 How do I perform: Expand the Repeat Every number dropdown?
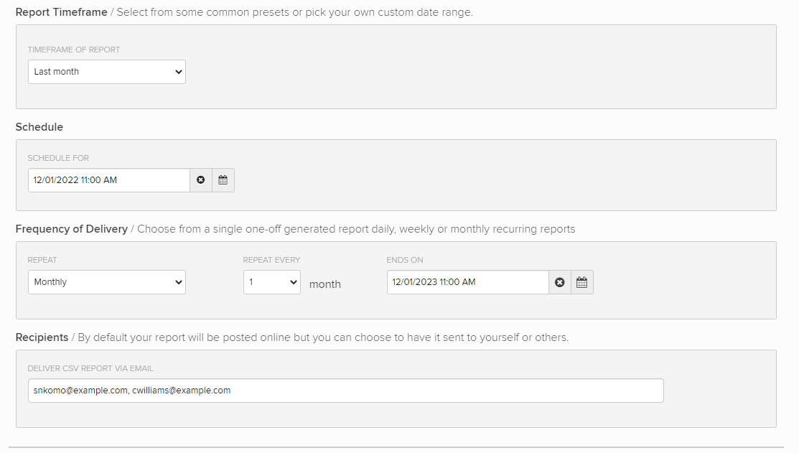click(271, 282)
